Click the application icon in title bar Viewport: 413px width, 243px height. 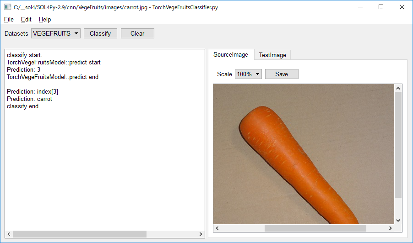7,7
